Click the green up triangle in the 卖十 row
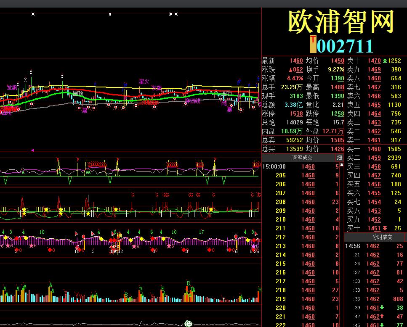 385,61
